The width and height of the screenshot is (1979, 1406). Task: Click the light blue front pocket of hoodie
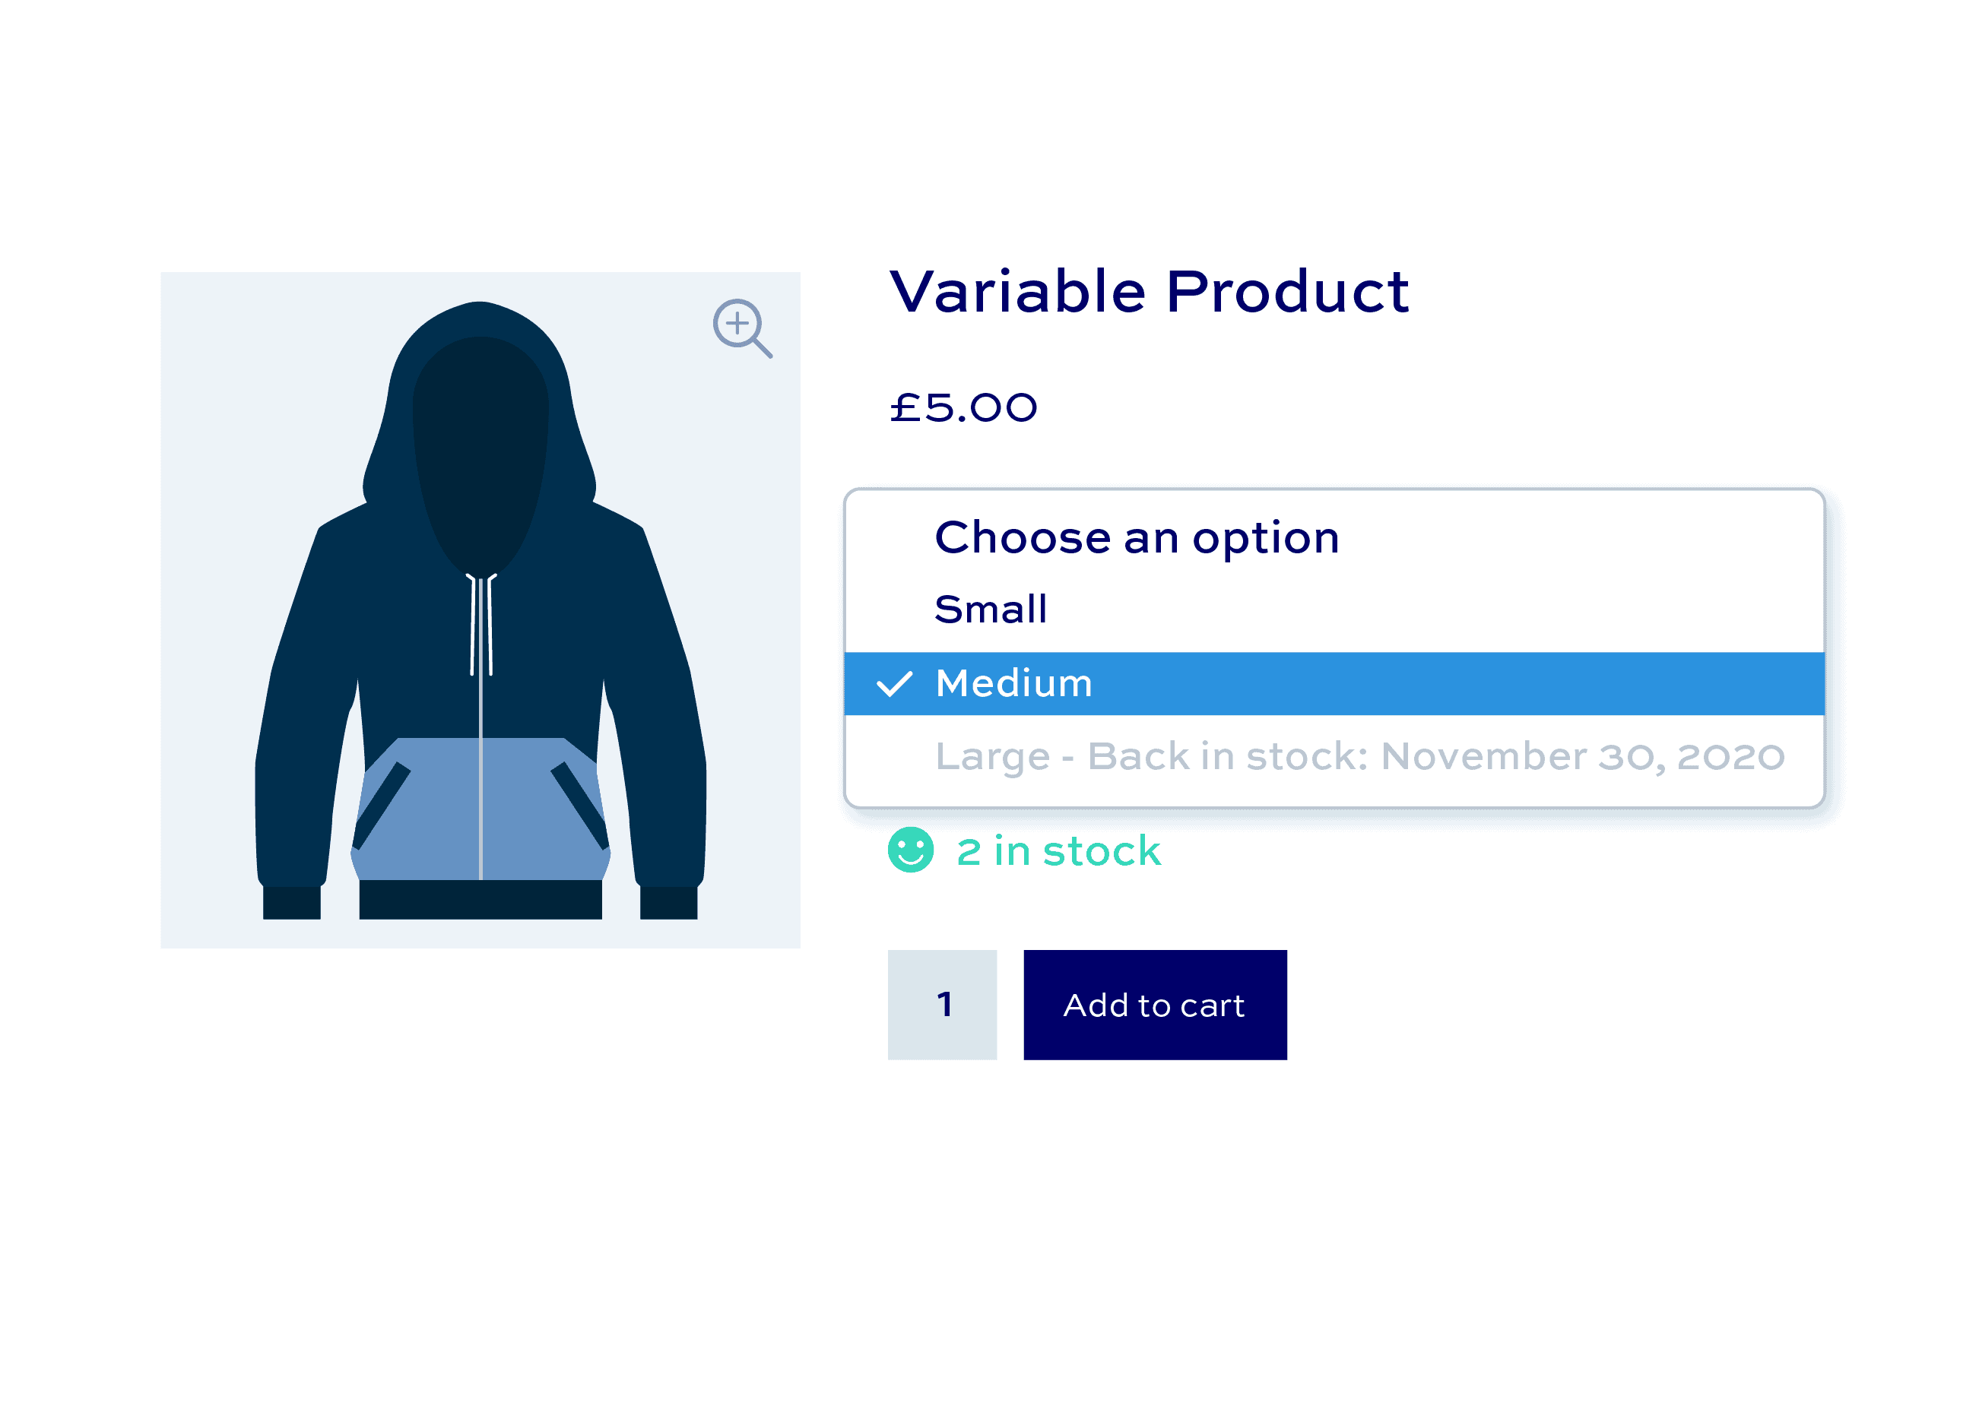pyautogui.click(x=480, y=809)
